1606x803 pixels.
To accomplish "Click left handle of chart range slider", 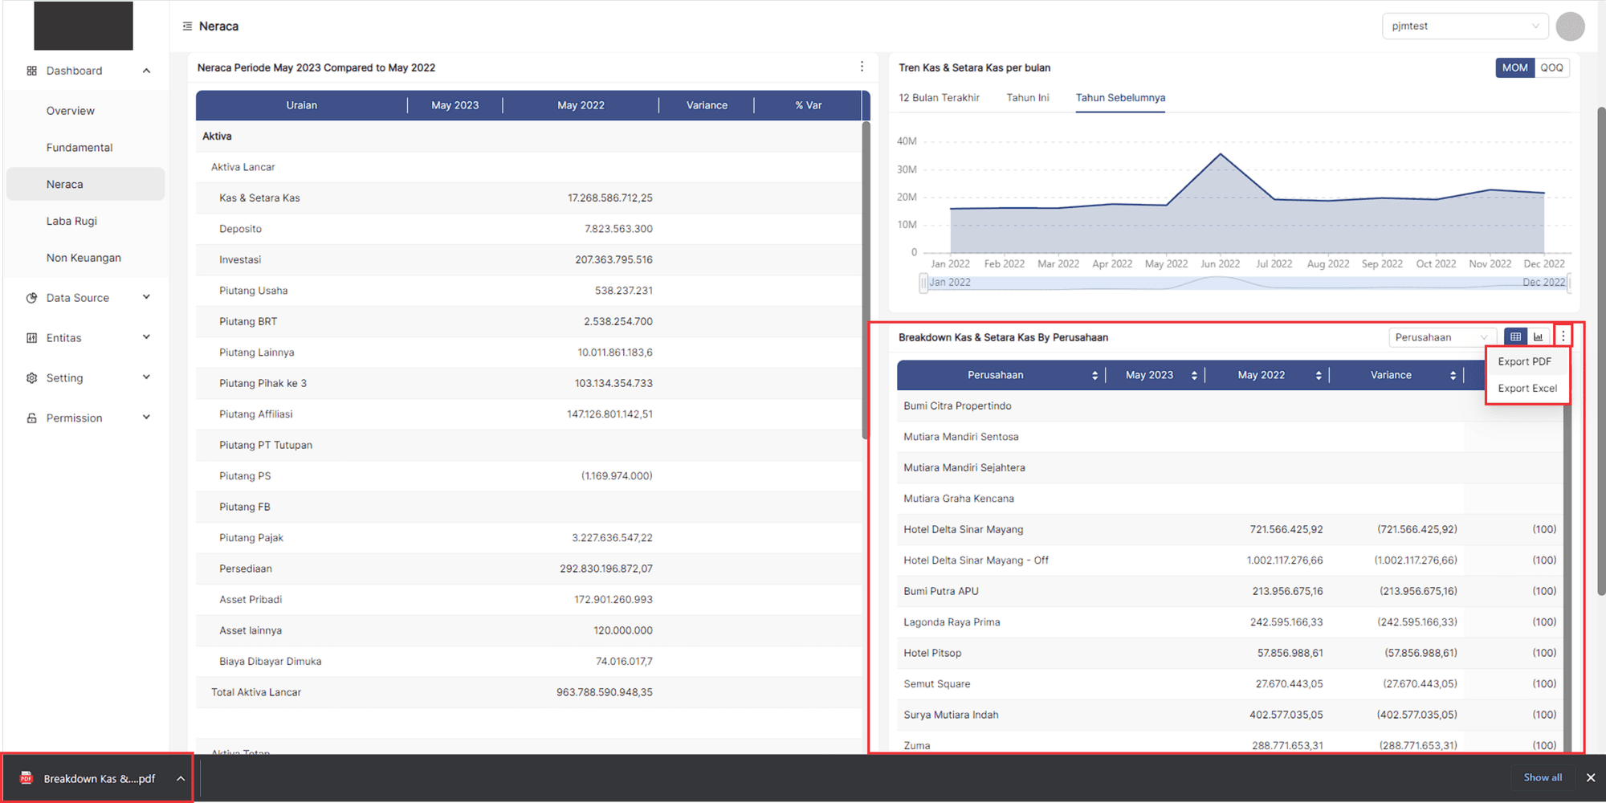I will [923, 283].
